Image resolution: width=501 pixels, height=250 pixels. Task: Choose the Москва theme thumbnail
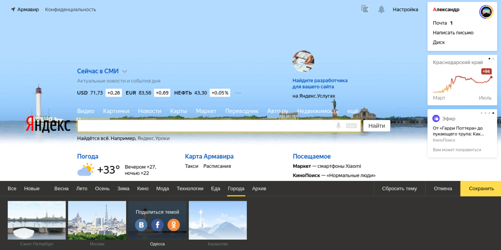pos(97,220)
